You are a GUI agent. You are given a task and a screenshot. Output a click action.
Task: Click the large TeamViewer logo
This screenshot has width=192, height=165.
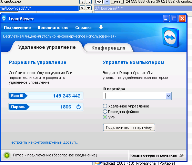pos(170,37)
